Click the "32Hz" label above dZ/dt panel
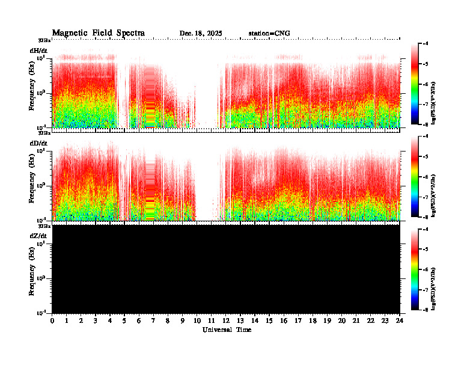The width and height of the screenshot is (476, 368). 44,226
